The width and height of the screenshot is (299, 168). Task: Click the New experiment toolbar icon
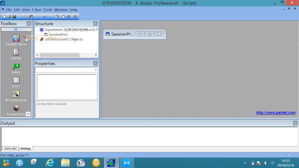pos(4,17)
